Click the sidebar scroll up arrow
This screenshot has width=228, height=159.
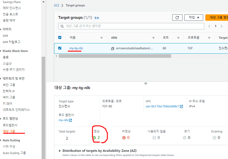pyautogui.click(x=43, y=2)
